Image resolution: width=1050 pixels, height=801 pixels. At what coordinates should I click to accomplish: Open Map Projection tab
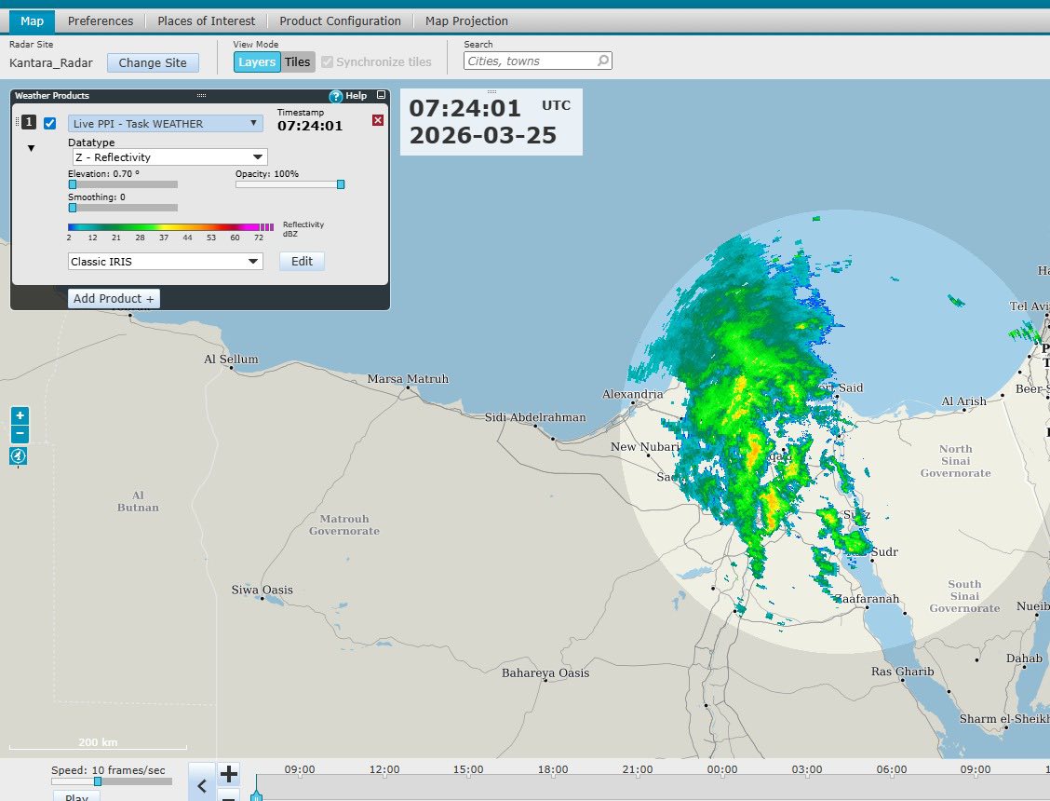click(466, 20)
